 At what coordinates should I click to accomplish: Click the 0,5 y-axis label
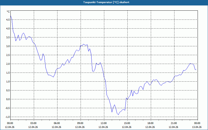(8, 90)
